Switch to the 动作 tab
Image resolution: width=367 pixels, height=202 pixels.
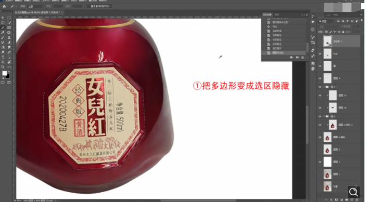276,15
